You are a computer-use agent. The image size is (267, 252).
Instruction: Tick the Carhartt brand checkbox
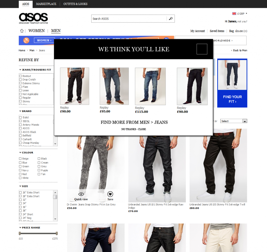click(20, 139)
